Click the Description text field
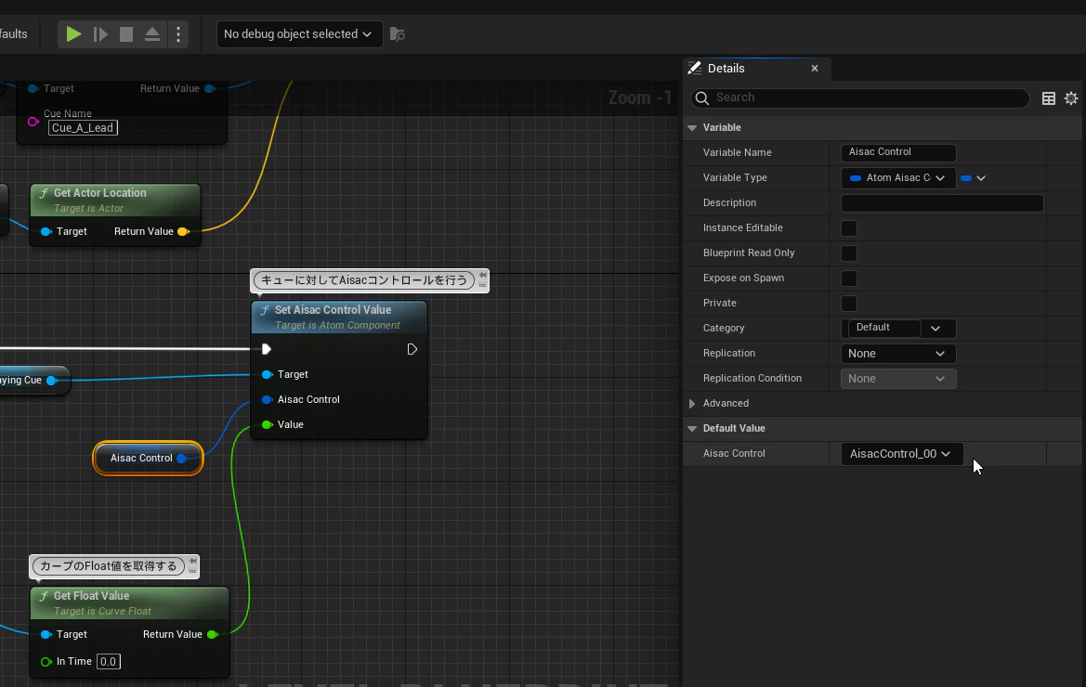 pos(942,202)
